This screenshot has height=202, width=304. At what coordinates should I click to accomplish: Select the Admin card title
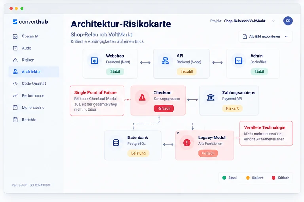tap(256, 56)
